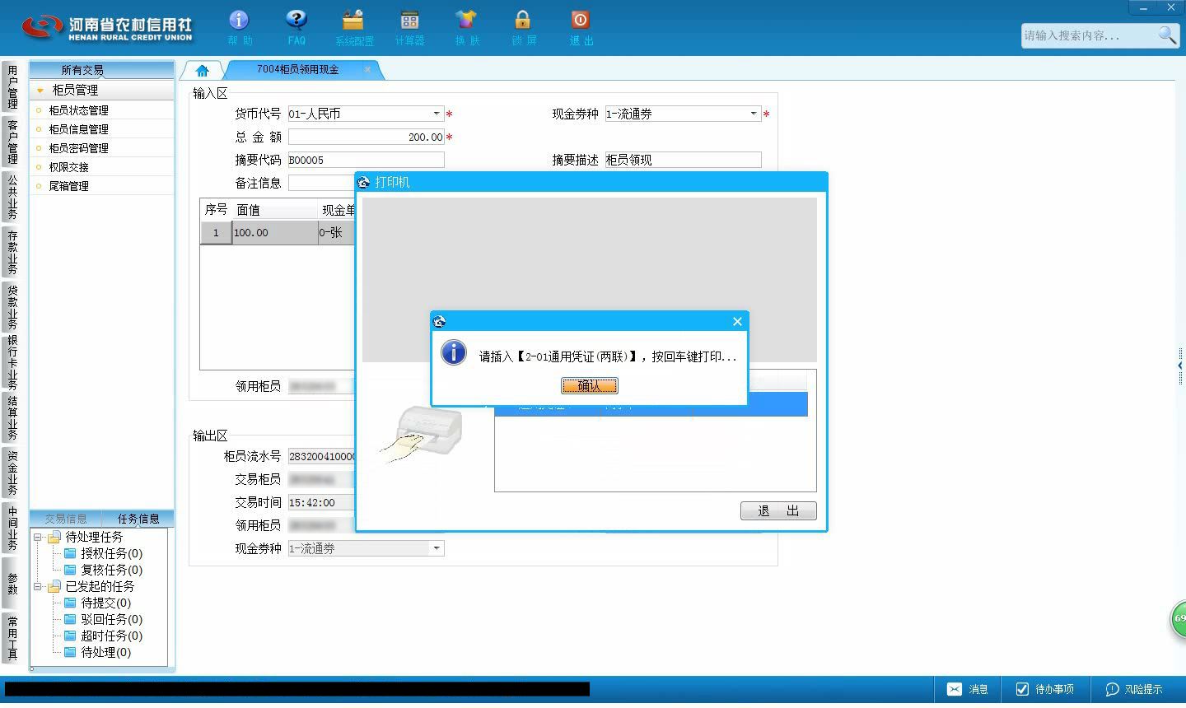
Task: Click the 超时任务(0) folder icon
Action: (x=70, y=636)
